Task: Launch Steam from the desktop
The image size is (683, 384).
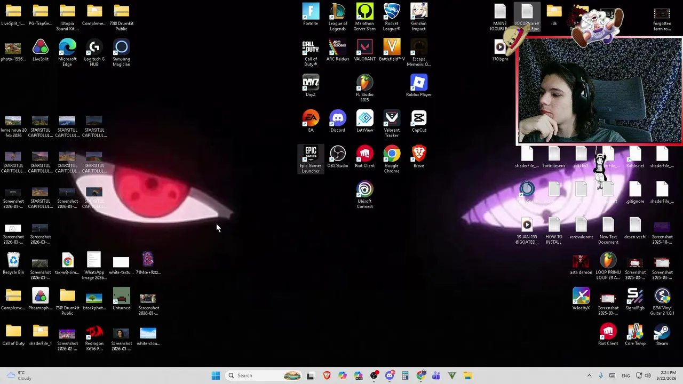Action: (662, 335)
